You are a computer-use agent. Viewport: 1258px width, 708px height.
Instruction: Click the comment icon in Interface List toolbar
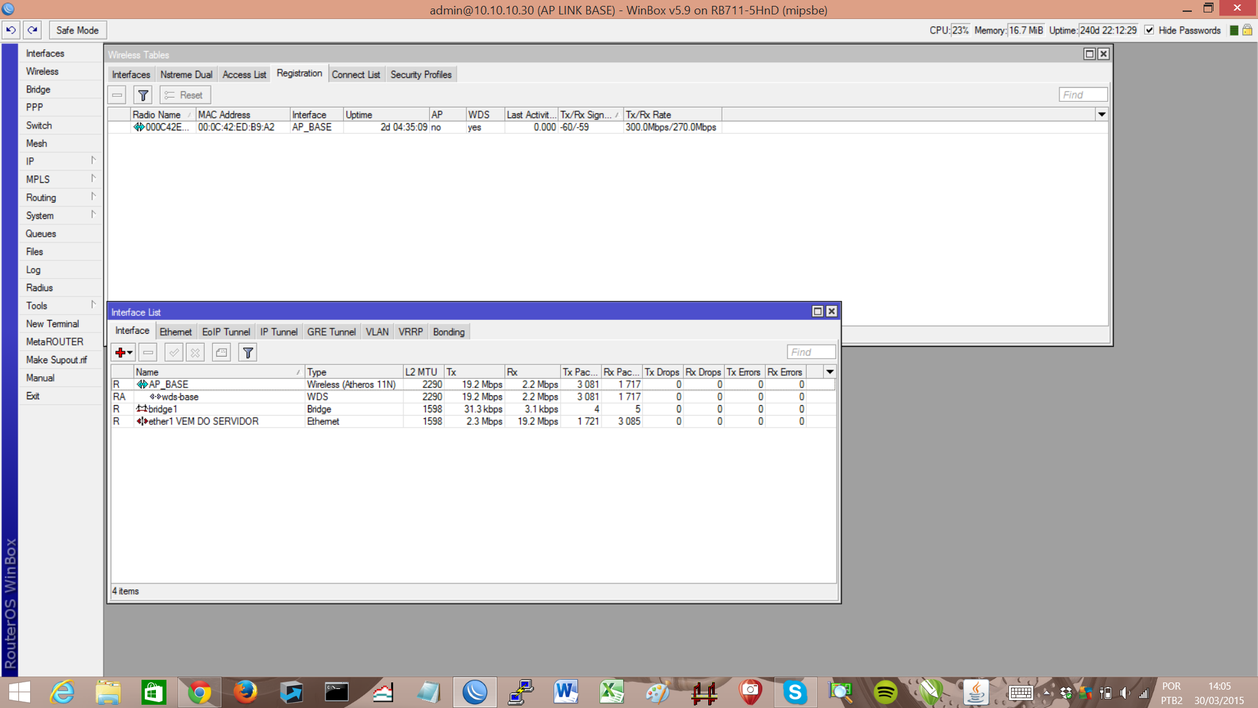[221, 353]
